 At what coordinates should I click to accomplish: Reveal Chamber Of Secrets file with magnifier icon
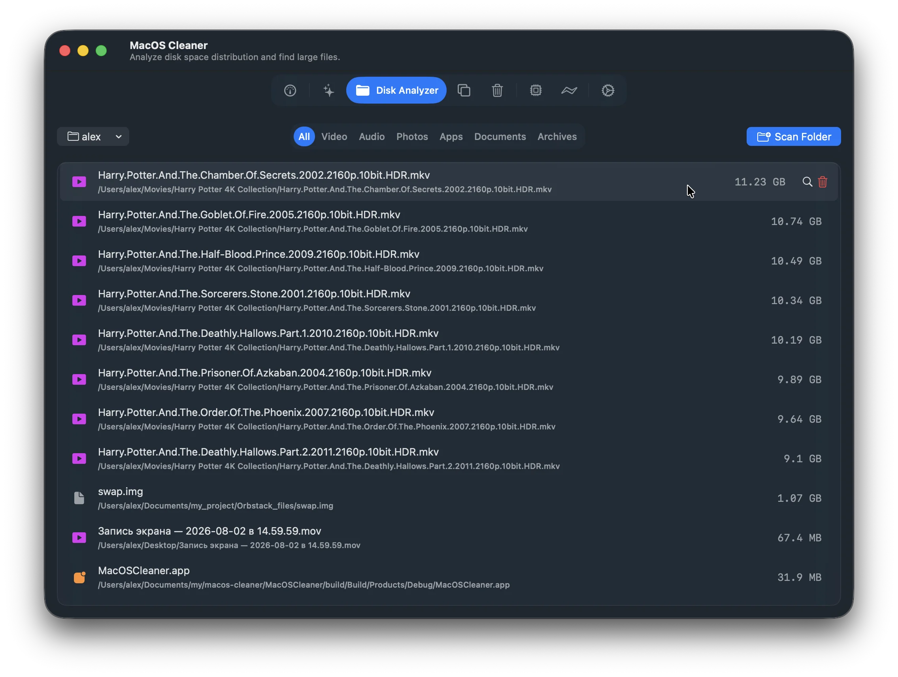pyautogui.click(x=807, y=182)
